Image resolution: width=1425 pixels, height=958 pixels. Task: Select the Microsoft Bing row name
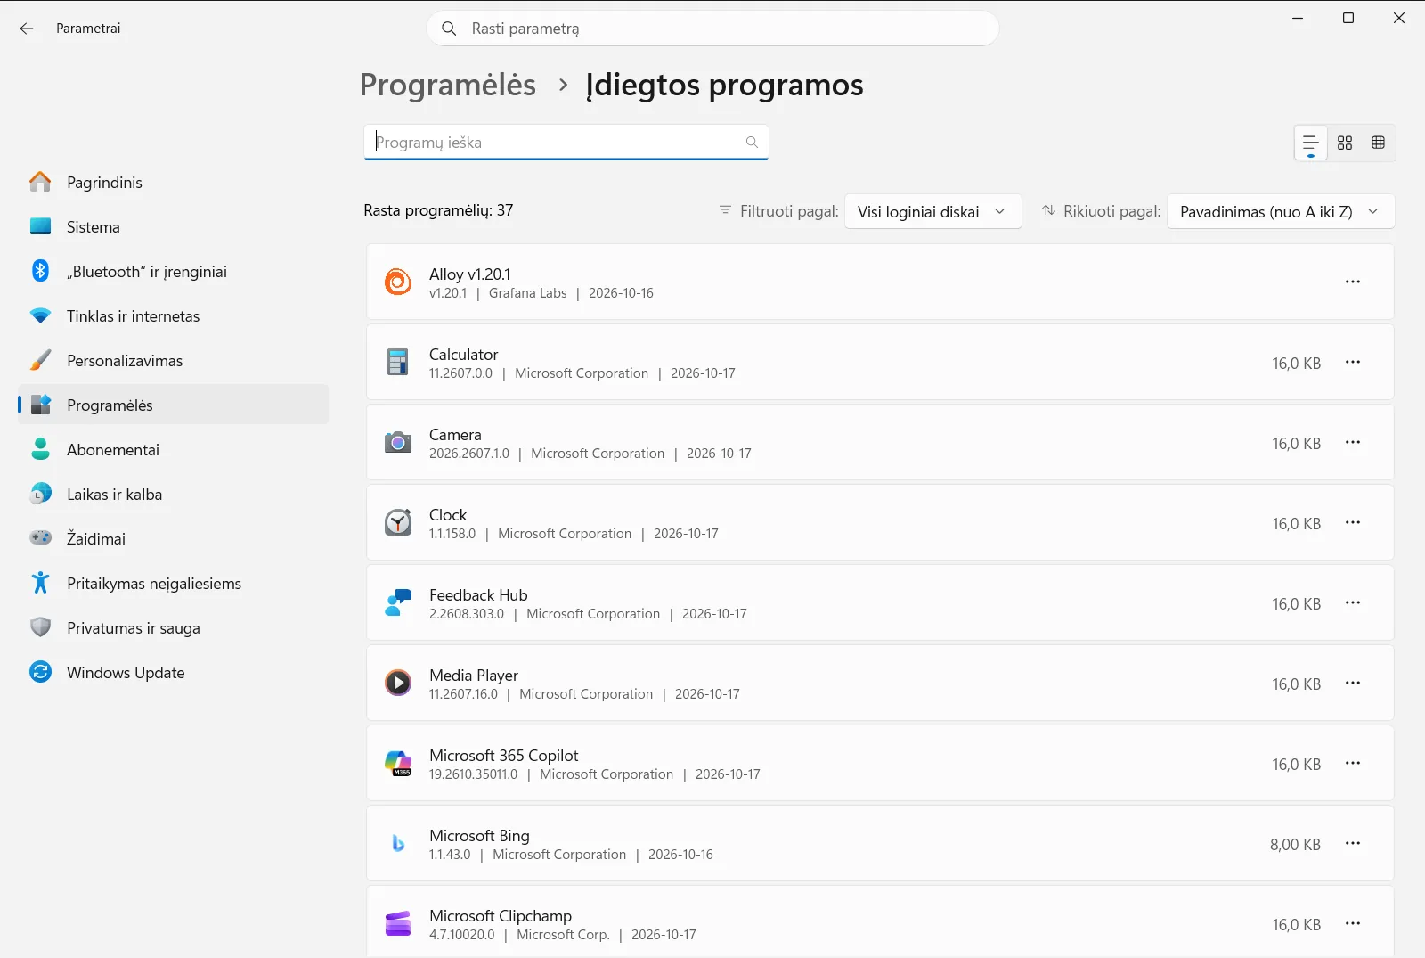coord(479,835)
